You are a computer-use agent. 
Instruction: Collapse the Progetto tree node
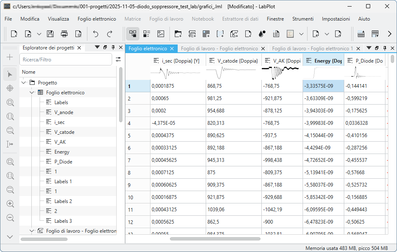[x=23, y=83]
